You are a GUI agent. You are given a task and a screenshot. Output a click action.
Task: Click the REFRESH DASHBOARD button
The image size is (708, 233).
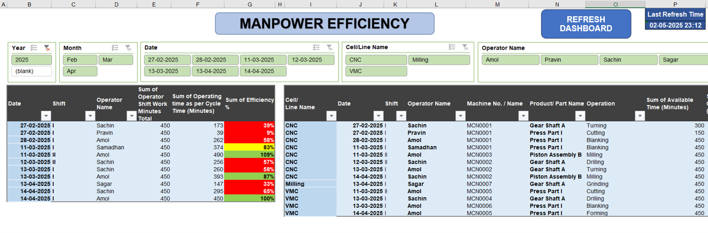coord(586,24)
